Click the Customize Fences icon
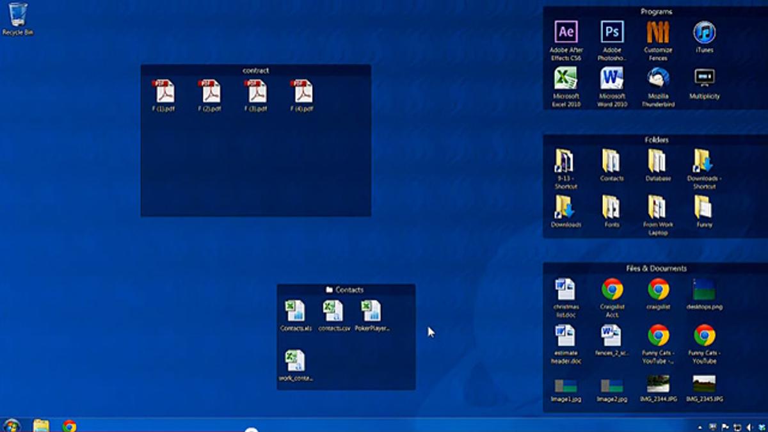 click(658, 33)
